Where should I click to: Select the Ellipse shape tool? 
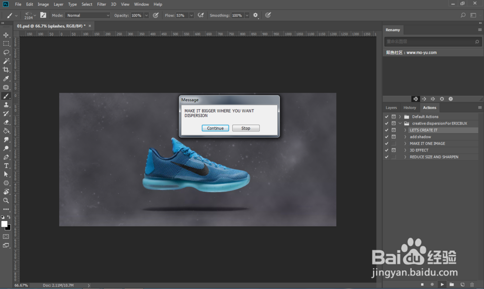point(6,183)
